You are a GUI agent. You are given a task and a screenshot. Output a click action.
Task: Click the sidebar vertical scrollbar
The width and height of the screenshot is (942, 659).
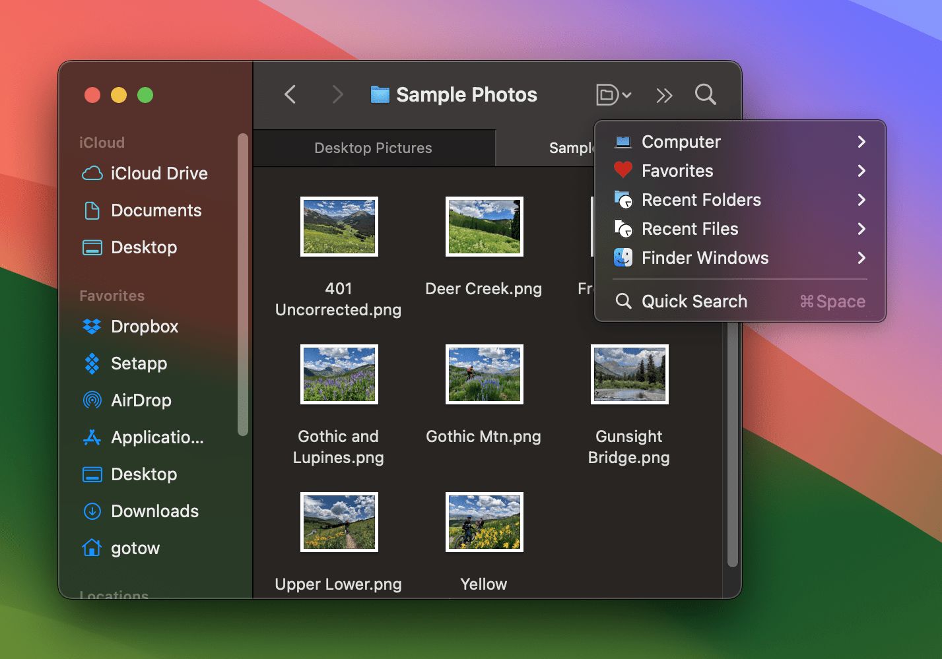pyautogui.click(x=243, y=284)
